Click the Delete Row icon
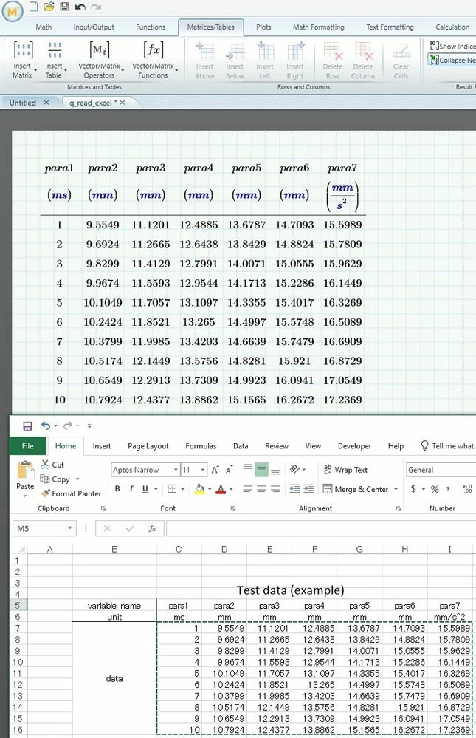The width and height of the screenshot is (476, 738). coord(333,51)
